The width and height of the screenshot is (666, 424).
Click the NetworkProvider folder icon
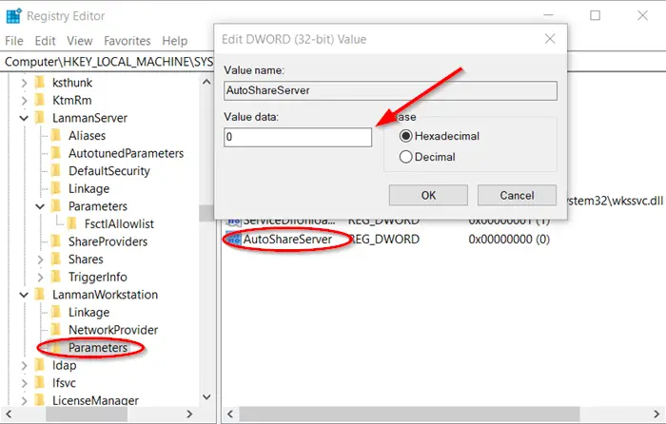click(55, 330)
